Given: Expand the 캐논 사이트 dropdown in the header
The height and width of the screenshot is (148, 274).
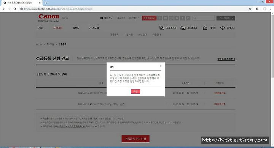Looking at the screenshot, I should pyautogui.click(x=226, y=18).
